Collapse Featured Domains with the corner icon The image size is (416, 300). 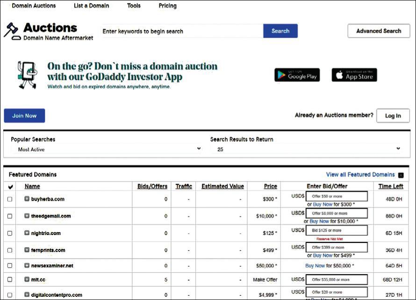(401, 175)
